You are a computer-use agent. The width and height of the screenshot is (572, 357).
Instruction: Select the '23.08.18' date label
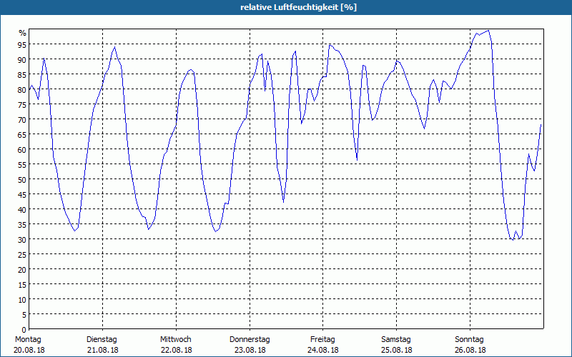coord(250,350)
